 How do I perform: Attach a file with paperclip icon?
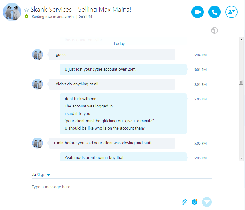[x=184, y=202]
